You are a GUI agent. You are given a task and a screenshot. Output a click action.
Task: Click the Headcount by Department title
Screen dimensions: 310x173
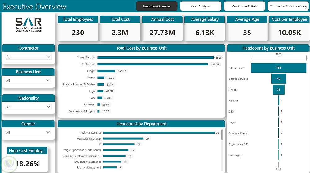click(141, 124)
